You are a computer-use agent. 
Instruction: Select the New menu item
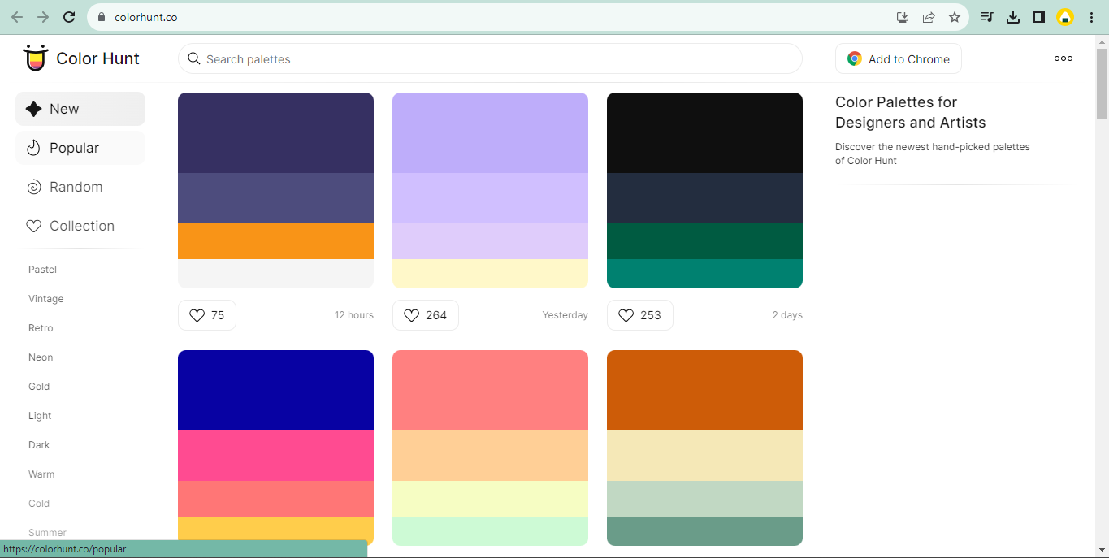coord(80,109)
